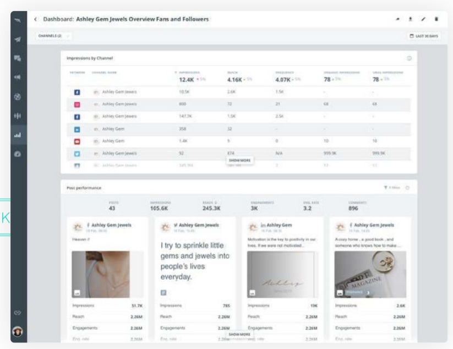Screen dimensions: 453x349
Task: Click the bird logo at sidebar top
Action: (x=18, y=20)
